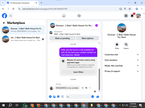
Task: Click Duncan's avatar beside his message
Action: click(x=52, y=88)
